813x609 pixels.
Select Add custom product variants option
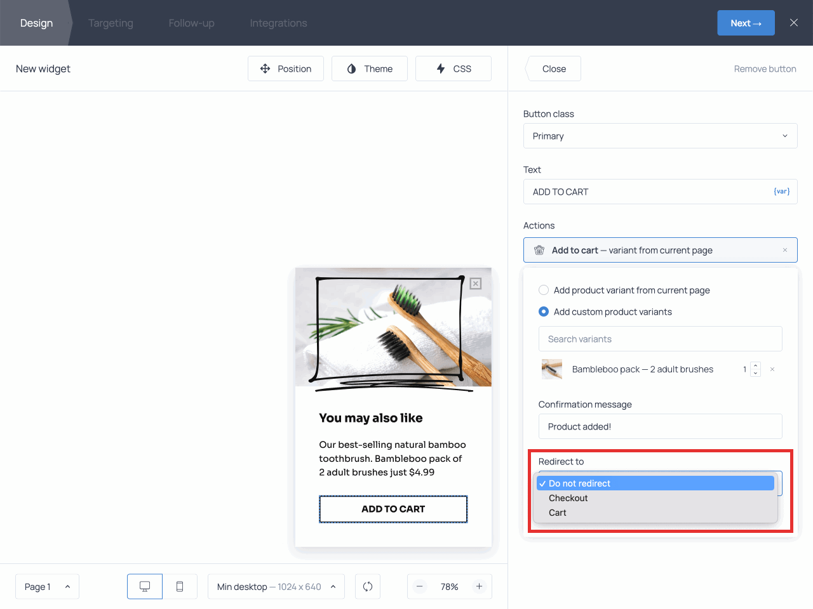(x=544, y=312)
